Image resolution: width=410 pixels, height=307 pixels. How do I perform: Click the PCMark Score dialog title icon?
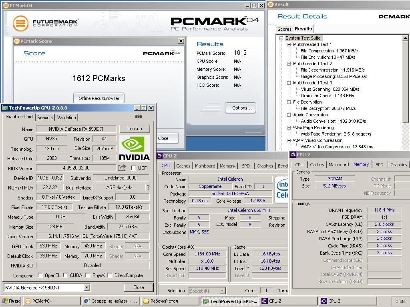17,41
